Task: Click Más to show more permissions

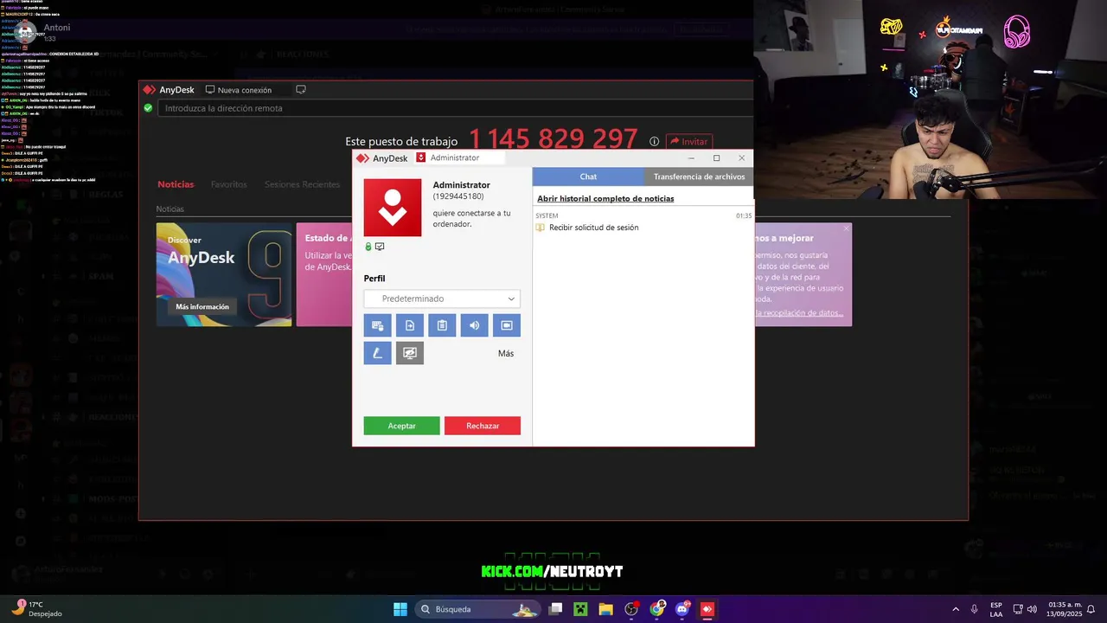Action: coord(506,353)
